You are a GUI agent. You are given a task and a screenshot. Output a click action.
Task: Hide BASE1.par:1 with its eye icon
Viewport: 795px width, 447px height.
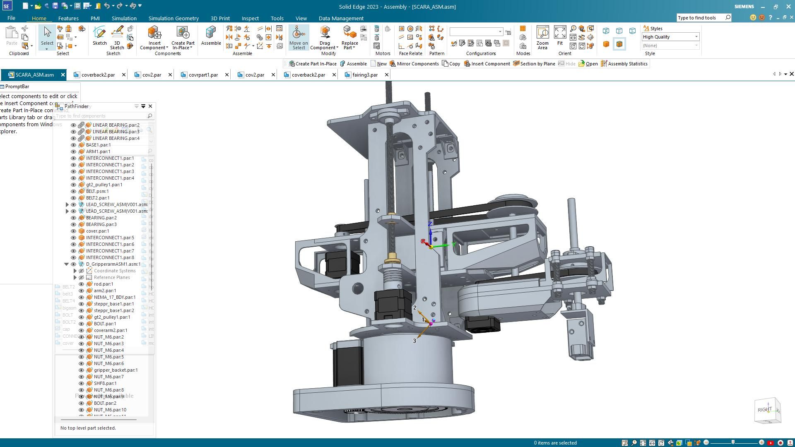[x=74, y=145]
